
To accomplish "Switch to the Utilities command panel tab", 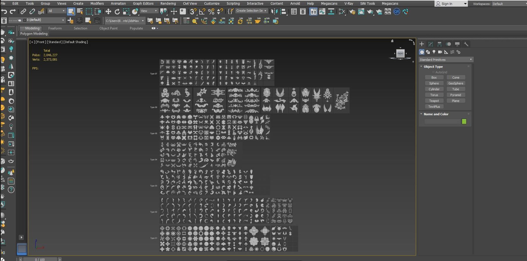I will point(466,44).
